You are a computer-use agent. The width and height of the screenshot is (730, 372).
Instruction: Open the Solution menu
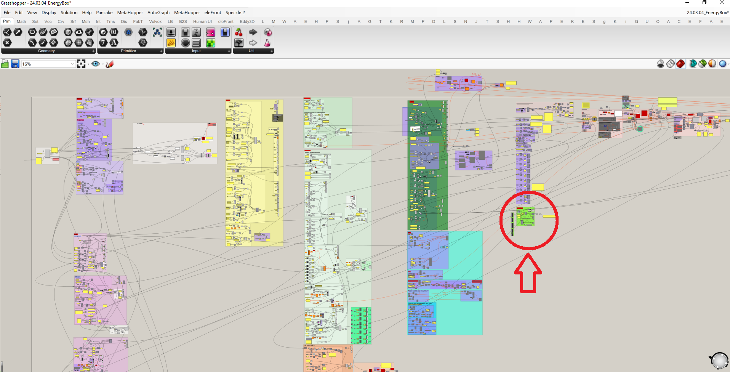coord(69,13)
